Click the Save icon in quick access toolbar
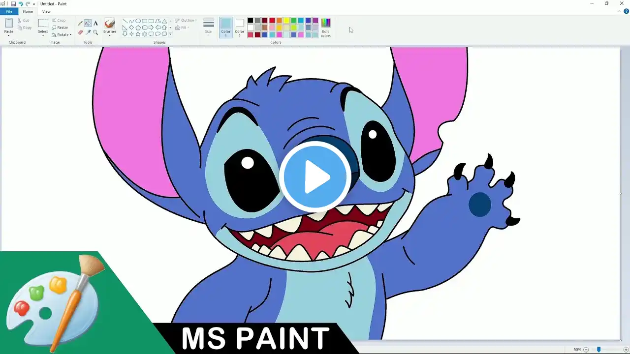The image size is (630, 354). pos(13,4)
